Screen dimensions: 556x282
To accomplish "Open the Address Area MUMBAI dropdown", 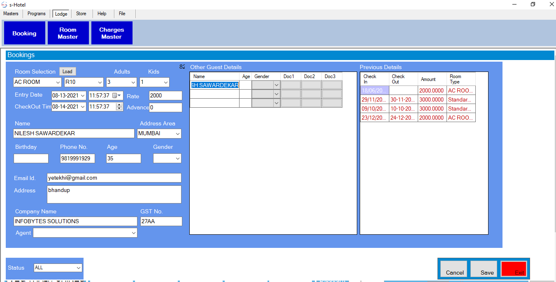I will click(x=177, y=134).
